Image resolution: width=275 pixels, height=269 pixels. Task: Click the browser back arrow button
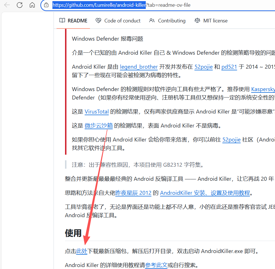point(7,5)
